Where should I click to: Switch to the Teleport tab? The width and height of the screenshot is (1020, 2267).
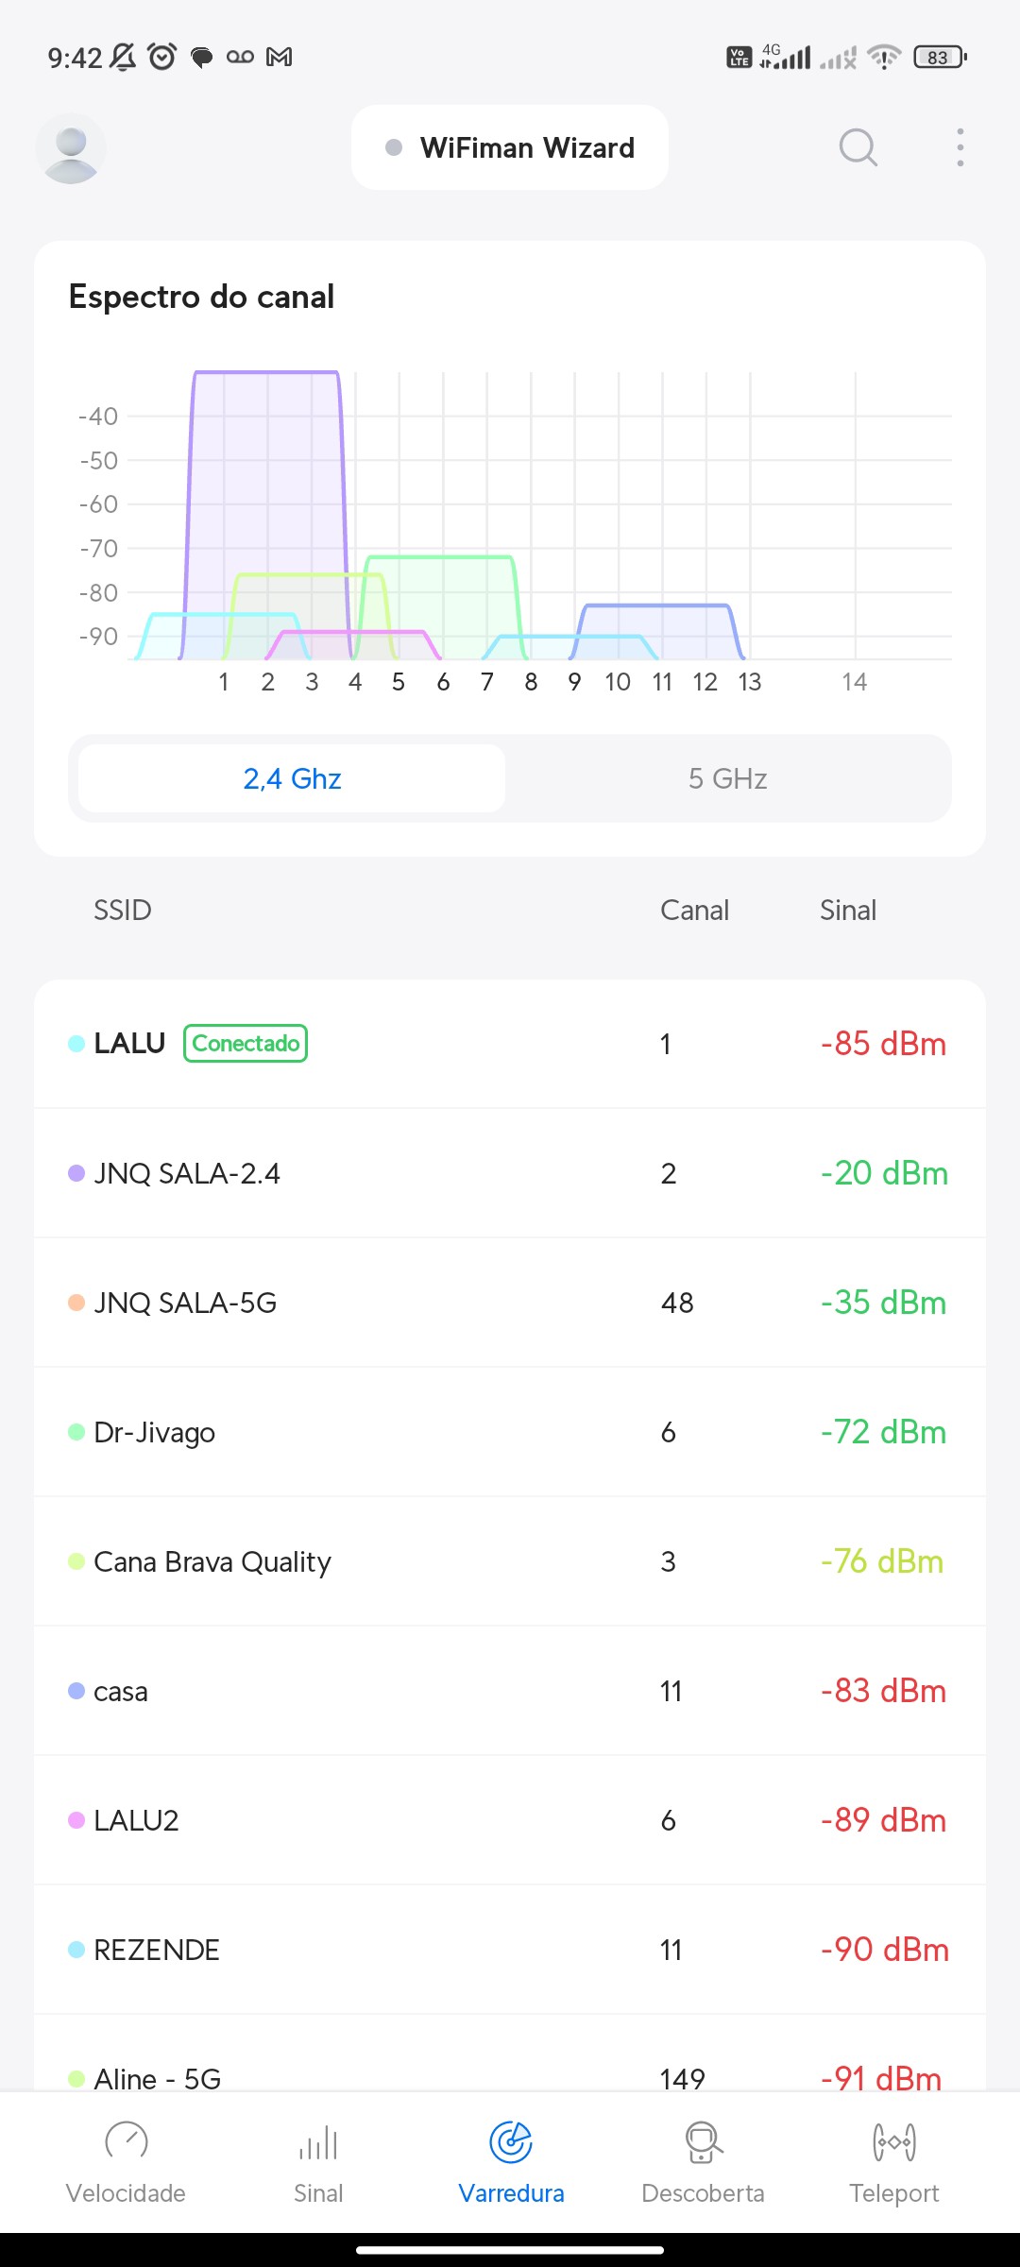tap(893, 2160)
